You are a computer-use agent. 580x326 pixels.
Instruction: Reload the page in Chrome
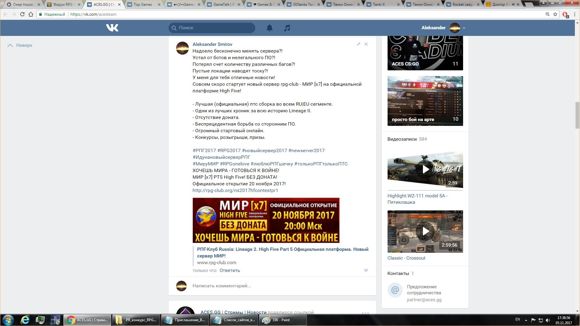coord(22,14)
